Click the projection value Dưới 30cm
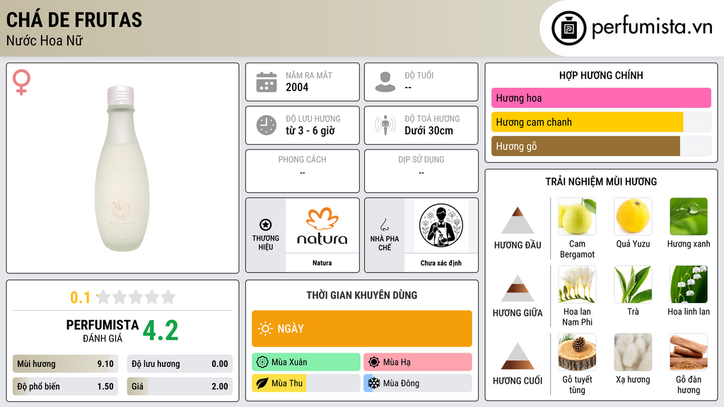The image size is (724, 407). [x=429, y=131]
